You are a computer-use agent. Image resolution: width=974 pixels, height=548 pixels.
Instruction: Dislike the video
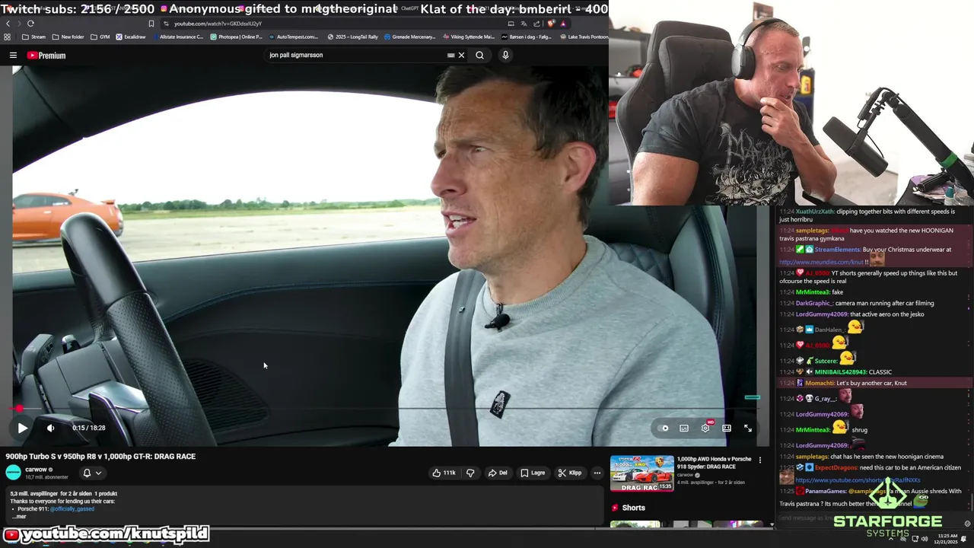[470, 473]
